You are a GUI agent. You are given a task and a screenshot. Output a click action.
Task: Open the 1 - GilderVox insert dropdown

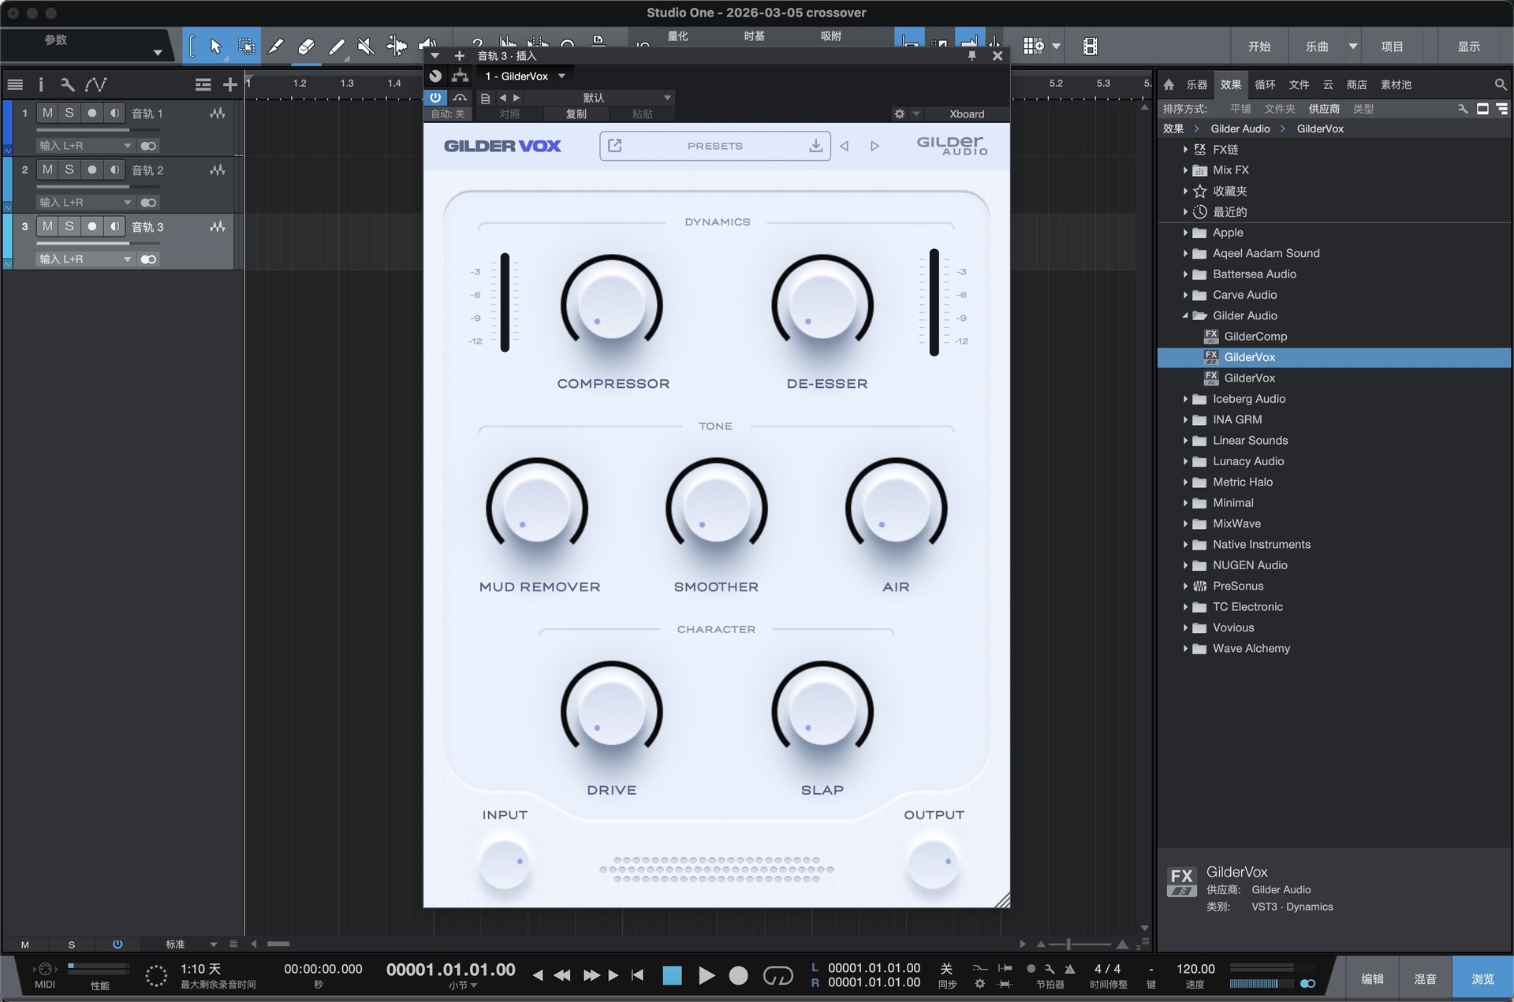524,76
